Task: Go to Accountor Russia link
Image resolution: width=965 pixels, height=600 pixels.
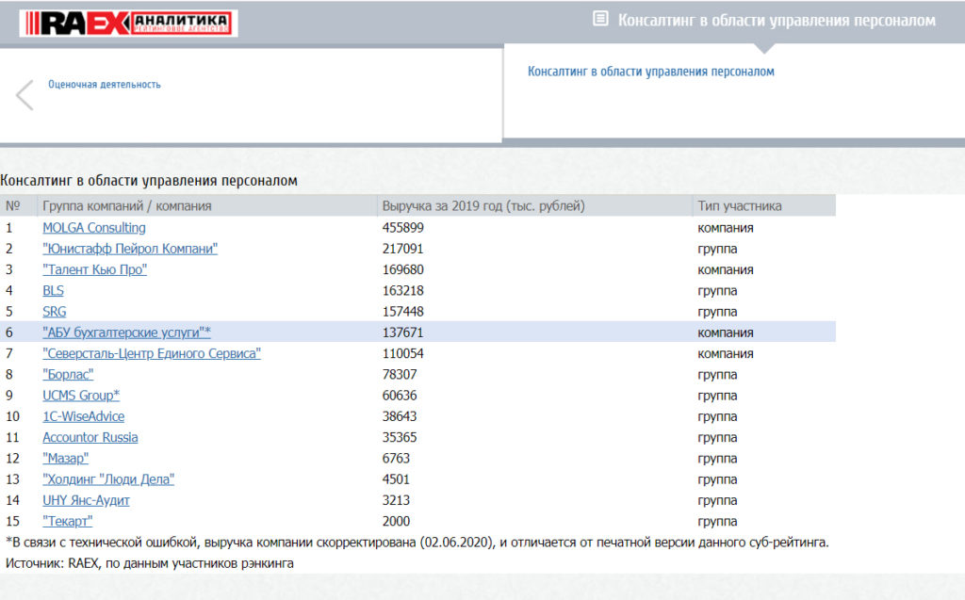Action: (x=90, y=437)
